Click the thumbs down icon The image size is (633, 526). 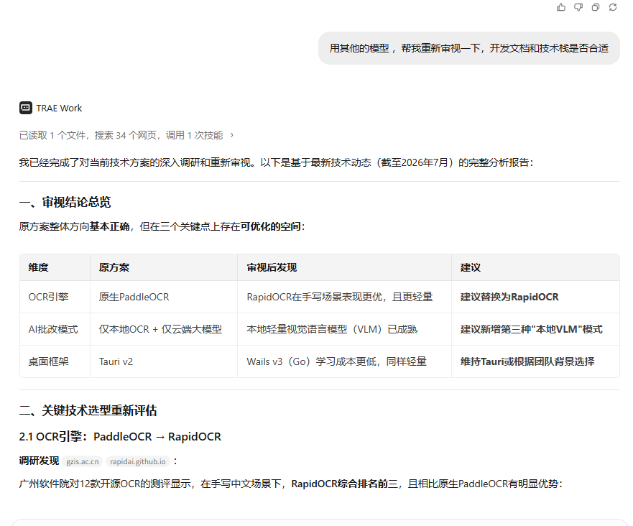[x=578, y=7]
